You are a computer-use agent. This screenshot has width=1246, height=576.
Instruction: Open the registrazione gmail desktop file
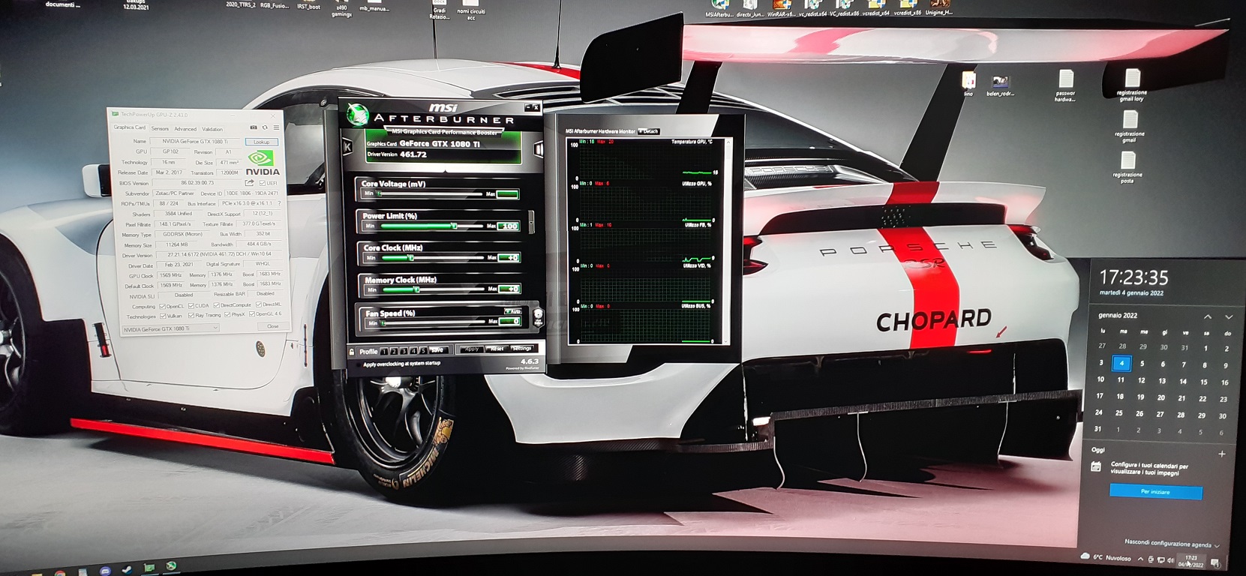(1130, 126)
